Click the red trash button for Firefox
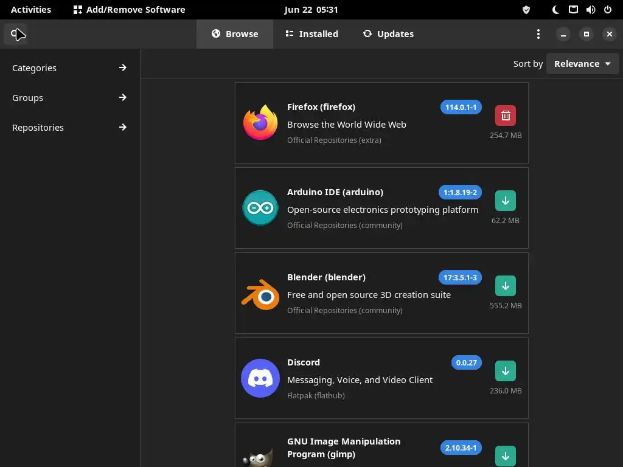The width and height of the screenshot is (623, 467). pos(506,116)
